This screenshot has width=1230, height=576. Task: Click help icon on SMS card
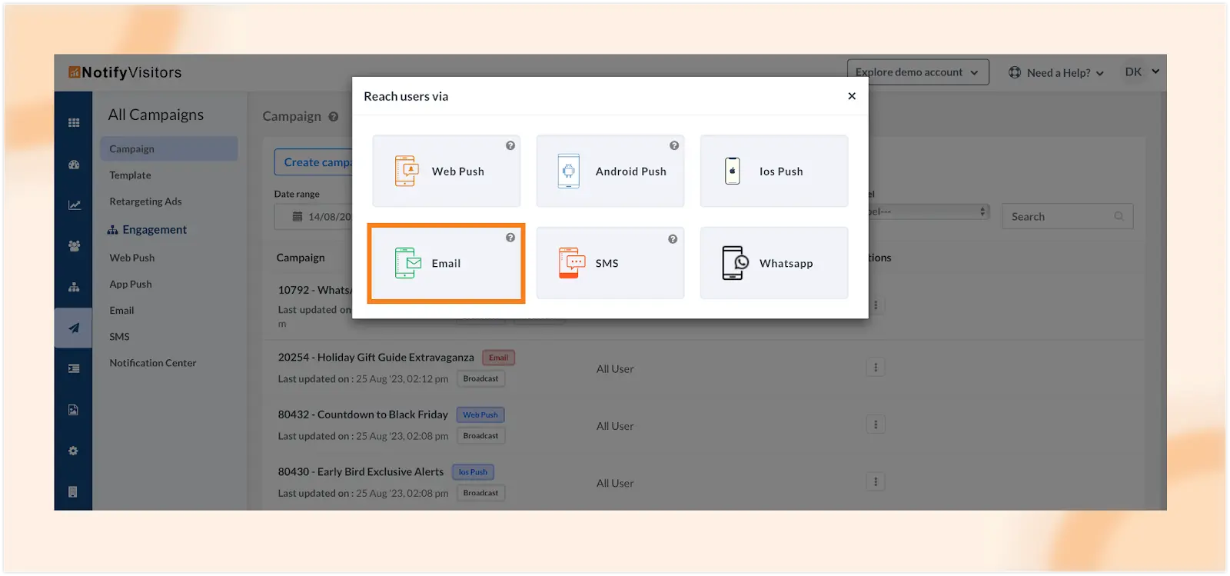tap(673, 239)
